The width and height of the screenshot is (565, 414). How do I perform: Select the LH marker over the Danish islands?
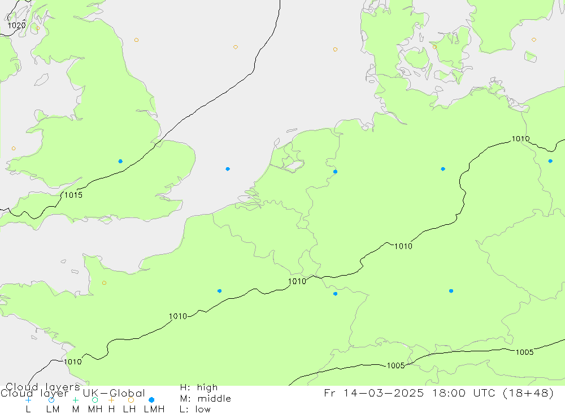click(x=435, y=47)
